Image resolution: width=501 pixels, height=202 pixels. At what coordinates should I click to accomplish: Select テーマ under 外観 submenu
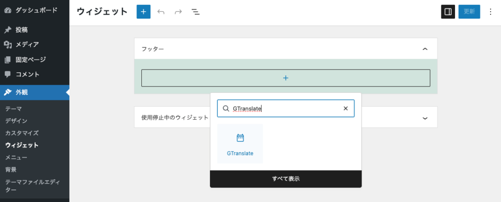coord(13,109)
